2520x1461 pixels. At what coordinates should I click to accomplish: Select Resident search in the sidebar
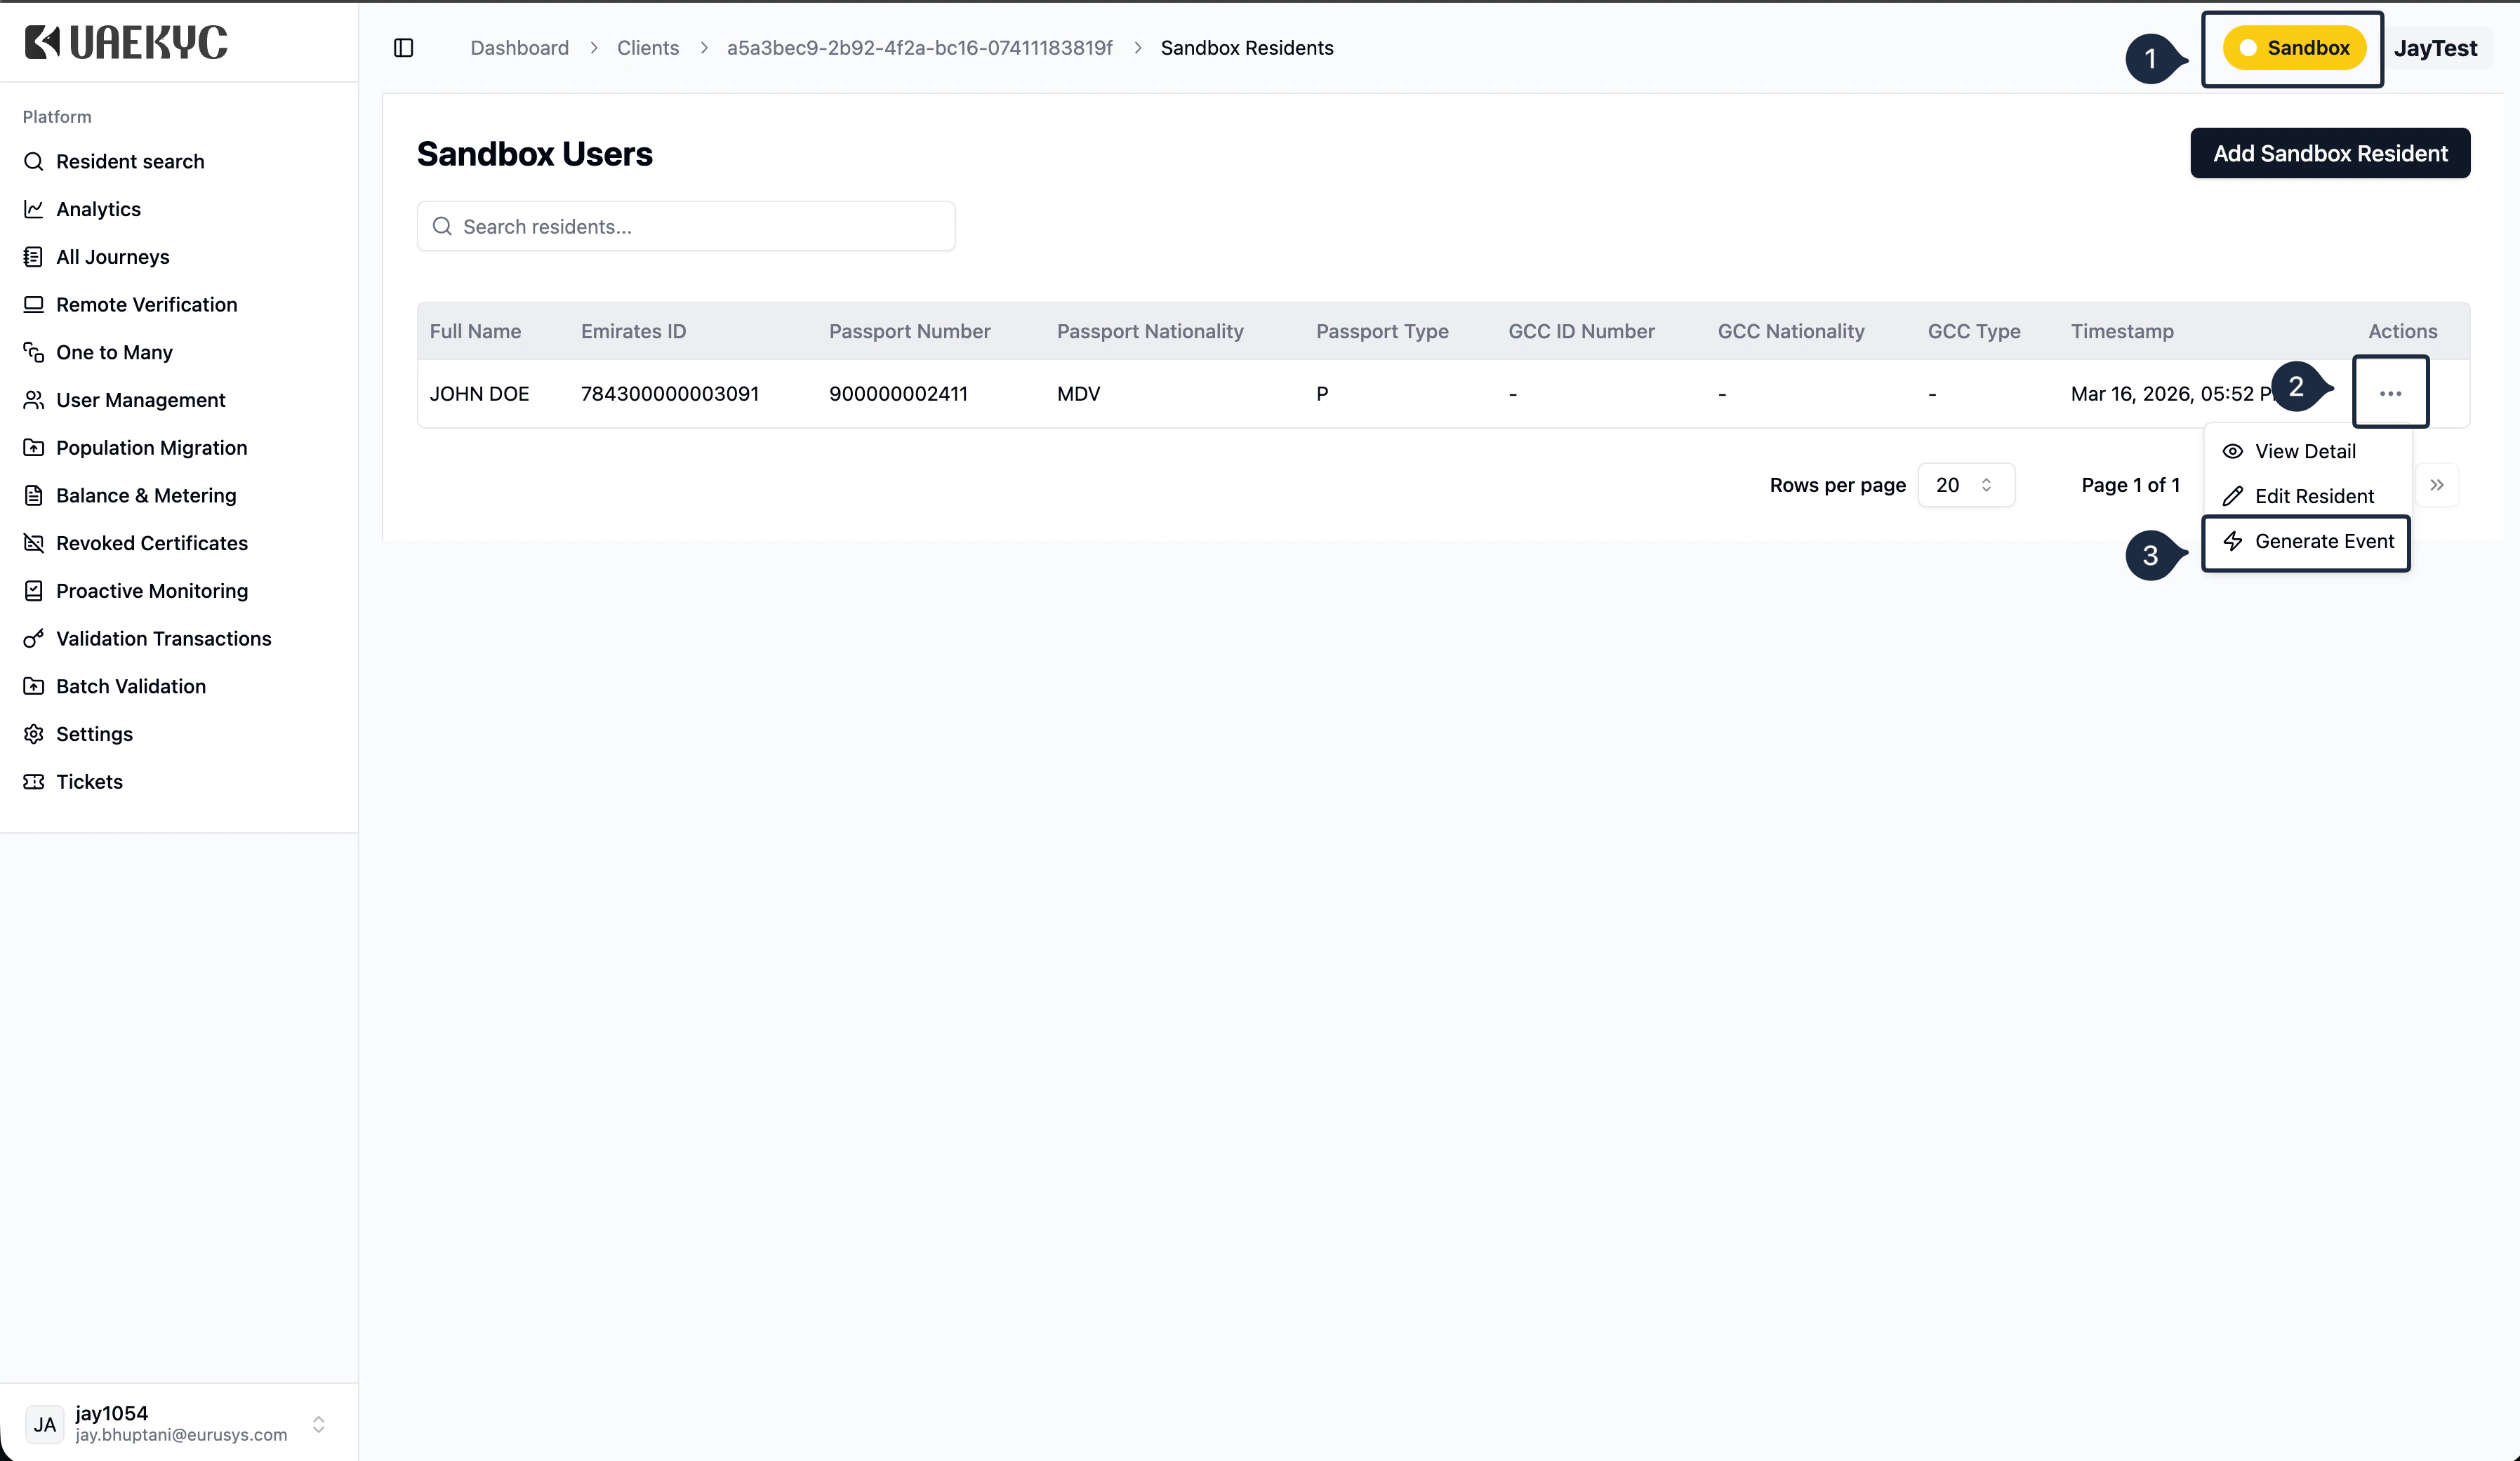click(x=129, y=161)
